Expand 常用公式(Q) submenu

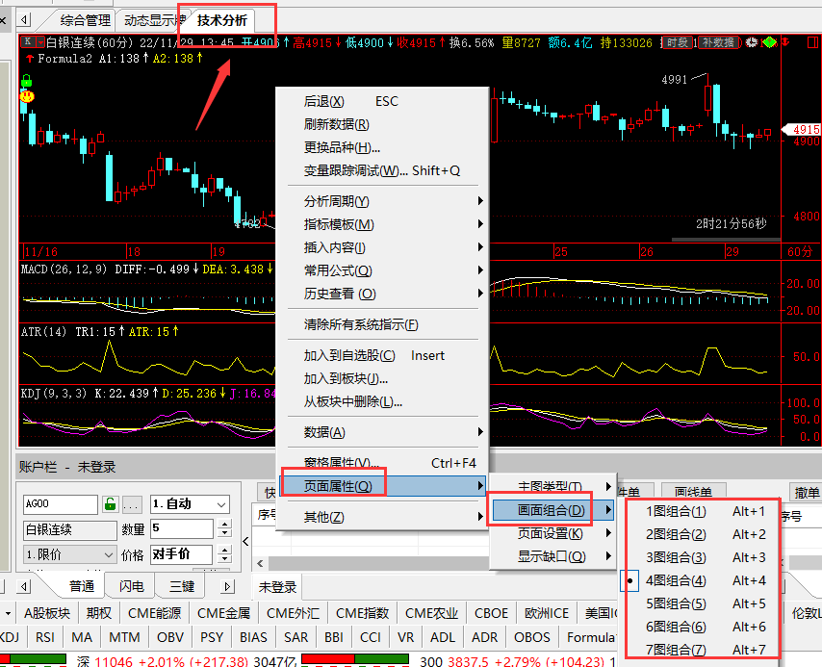[x=383, y=270]
